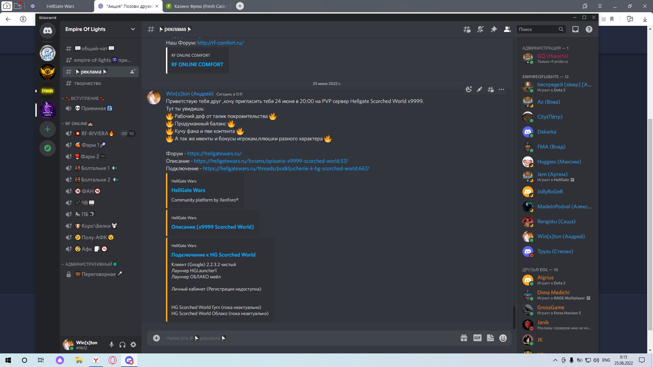The width and height of the screenshot is (653, 367).
Task: Open Nitro gift icon in message bar
Action: point(464,338)
